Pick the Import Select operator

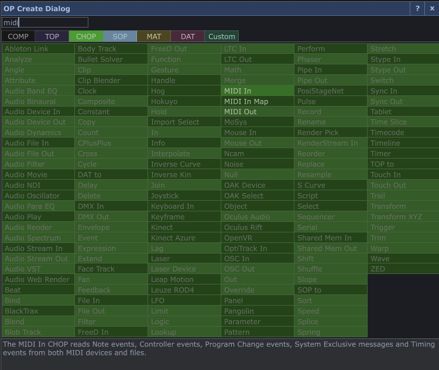(184, 122)
